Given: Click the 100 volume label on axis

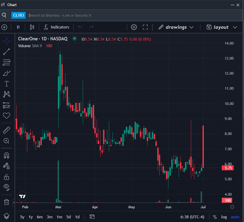Looking at the screenshot, I should click(x=227, y=200).
